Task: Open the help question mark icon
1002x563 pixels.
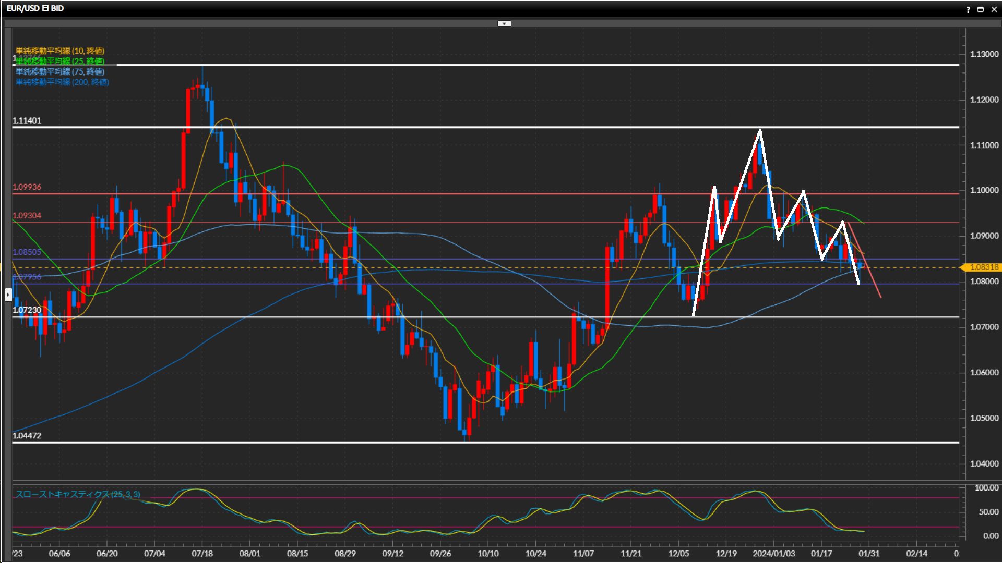Action: (x=968, y=9)
